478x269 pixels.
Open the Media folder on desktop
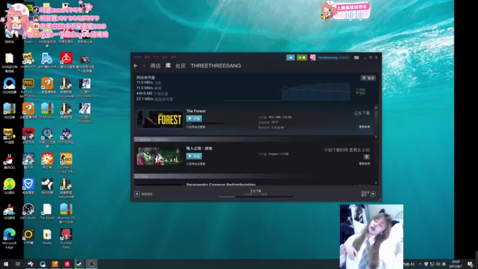(x=47, y=237)
